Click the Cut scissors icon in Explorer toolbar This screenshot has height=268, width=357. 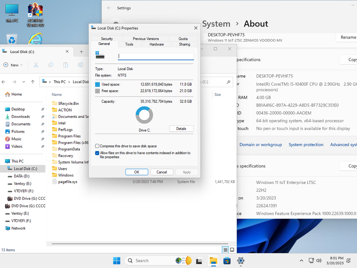click(x=36, y=65)
